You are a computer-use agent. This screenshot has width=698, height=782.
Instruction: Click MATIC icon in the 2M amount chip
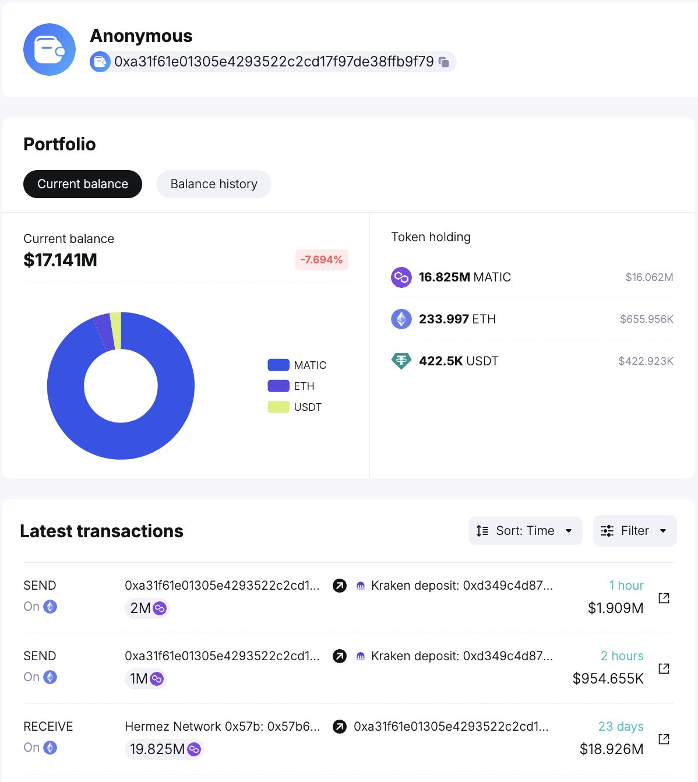pyautogui.click(x=160, y=608)
